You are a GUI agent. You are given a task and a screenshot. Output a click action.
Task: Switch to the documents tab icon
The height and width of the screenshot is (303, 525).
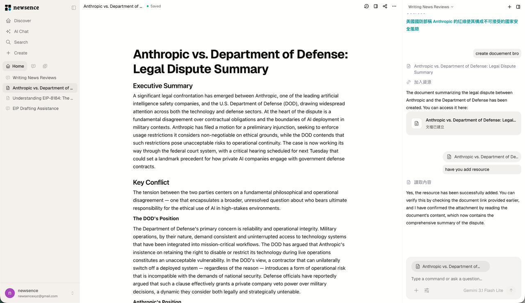45,66
